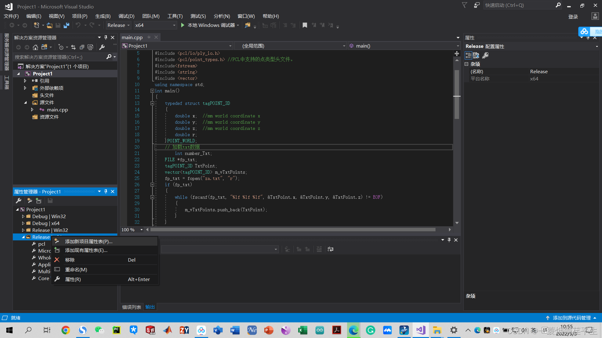
Task: Switch to the 错误列表 tab
Action: coord(132,307)
